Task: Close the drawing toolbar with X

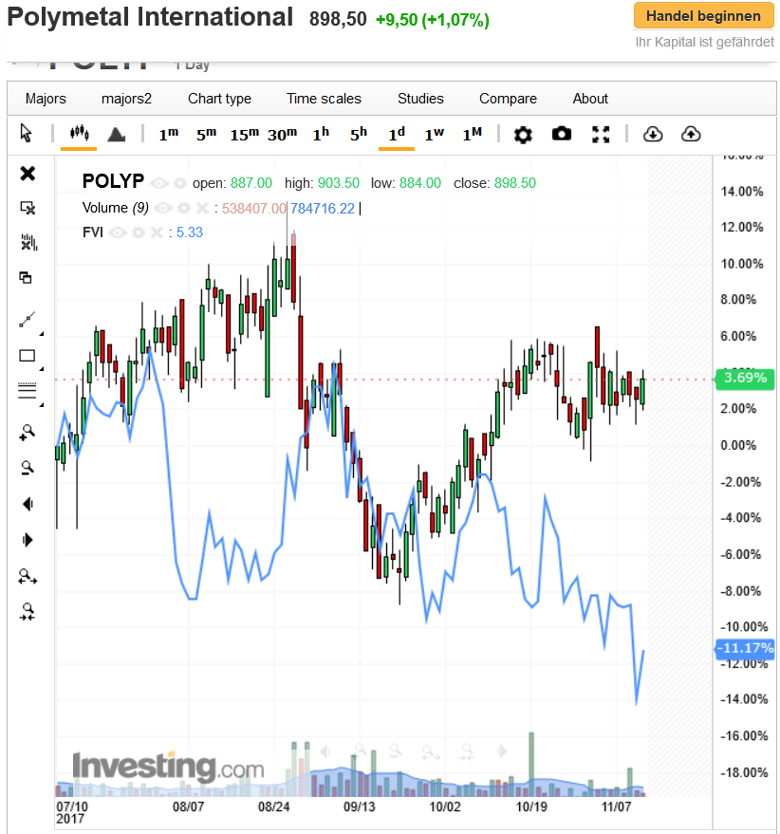Action: coord(28,174)
